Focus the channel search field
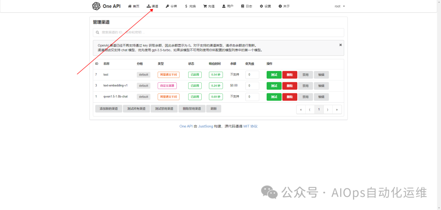 coord(218,33)
